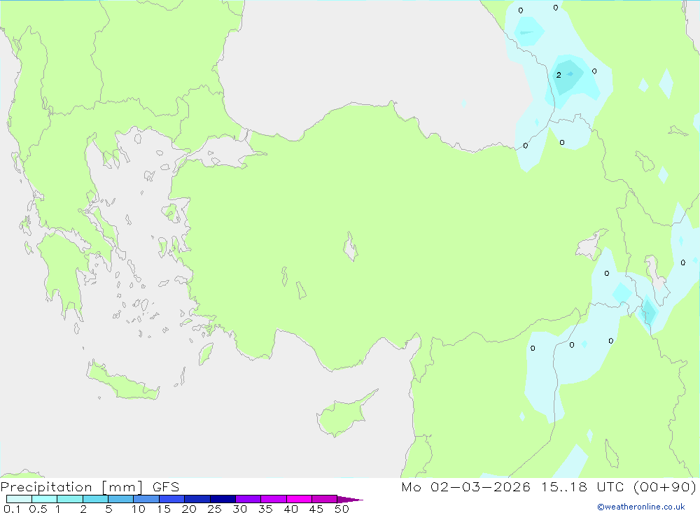
Task: Click the 2–5 mm legend swatch
Action: (x=95, y=499)
